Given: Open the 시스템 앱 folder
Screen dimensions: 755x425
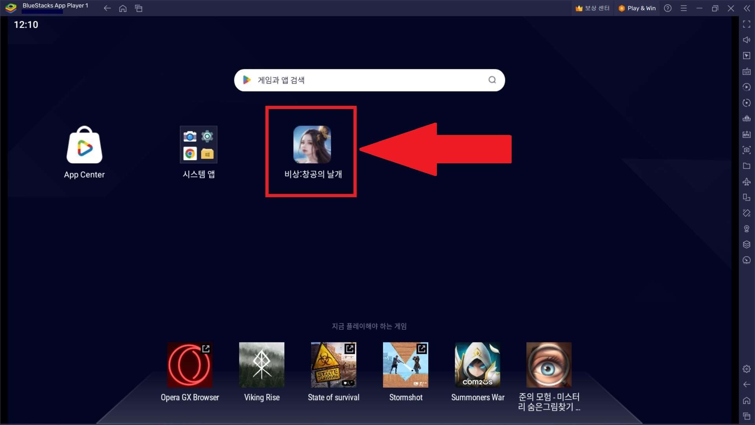Looking at the screenshot, I should [199, 152].
